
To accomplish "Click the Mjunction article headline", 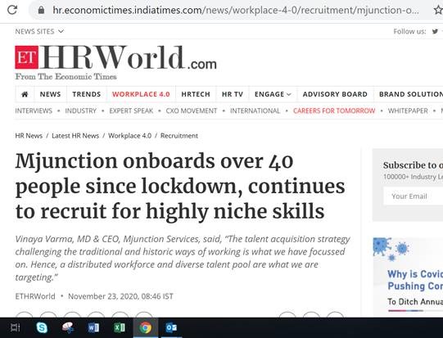I will [180, 186].
